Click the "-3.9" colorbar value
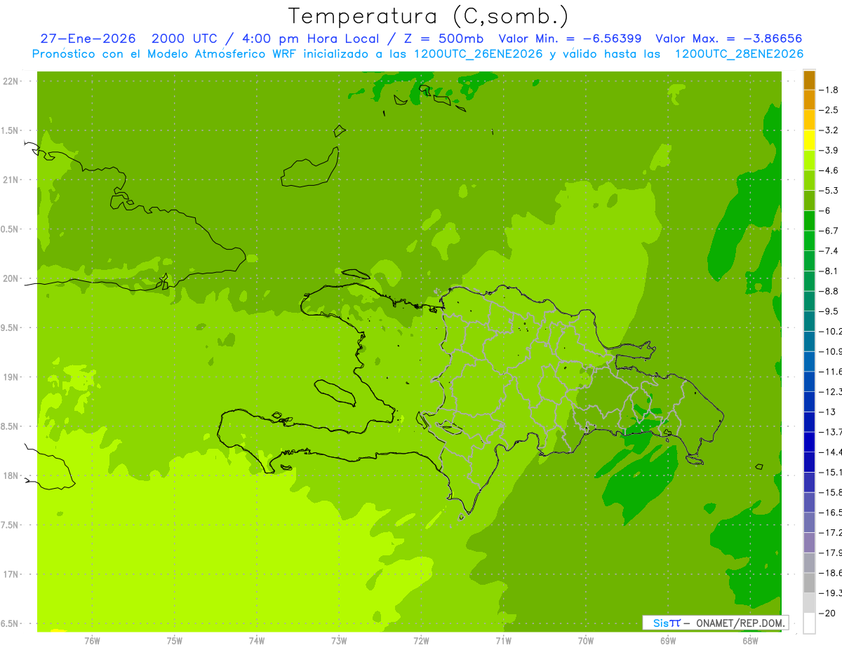 (829, 150)
